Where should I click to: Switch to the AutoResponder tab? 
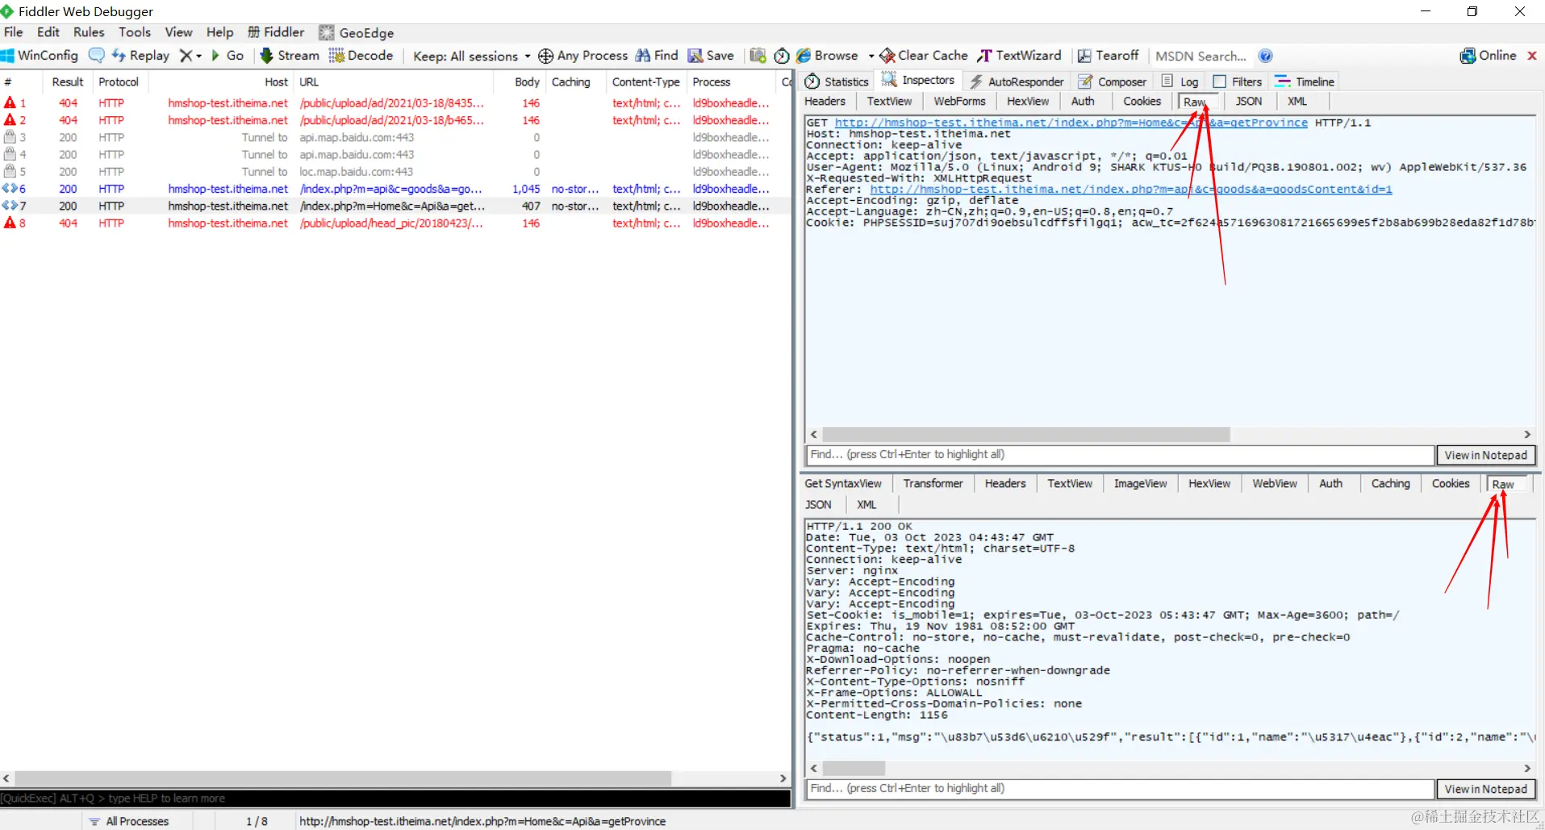pos(1017,81)
